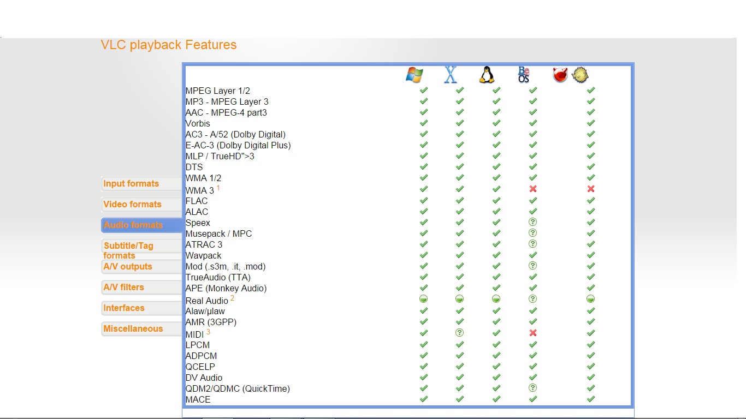Screen dimensions: 746x419
Task: Click the red FreeBSD daemon icon
Action: (x=560, y=75)
